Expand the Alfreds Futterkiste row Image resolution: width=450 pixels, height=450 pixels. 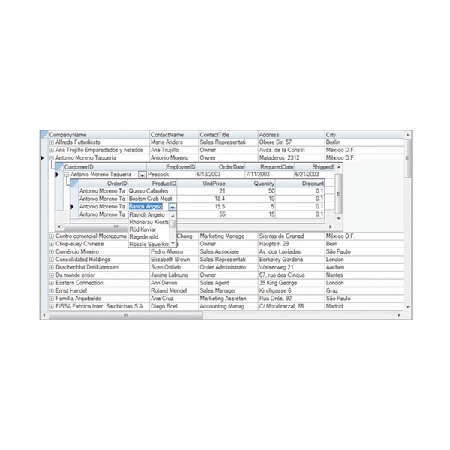coord(52,142)
